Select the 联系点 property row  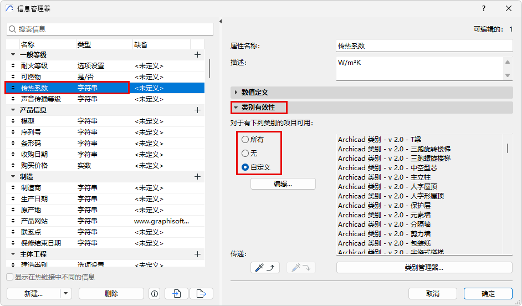(105, 232)
